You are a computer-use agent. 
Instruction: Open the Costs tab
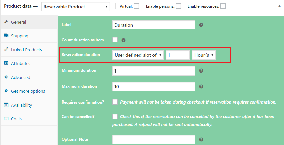tap(16, 119)
